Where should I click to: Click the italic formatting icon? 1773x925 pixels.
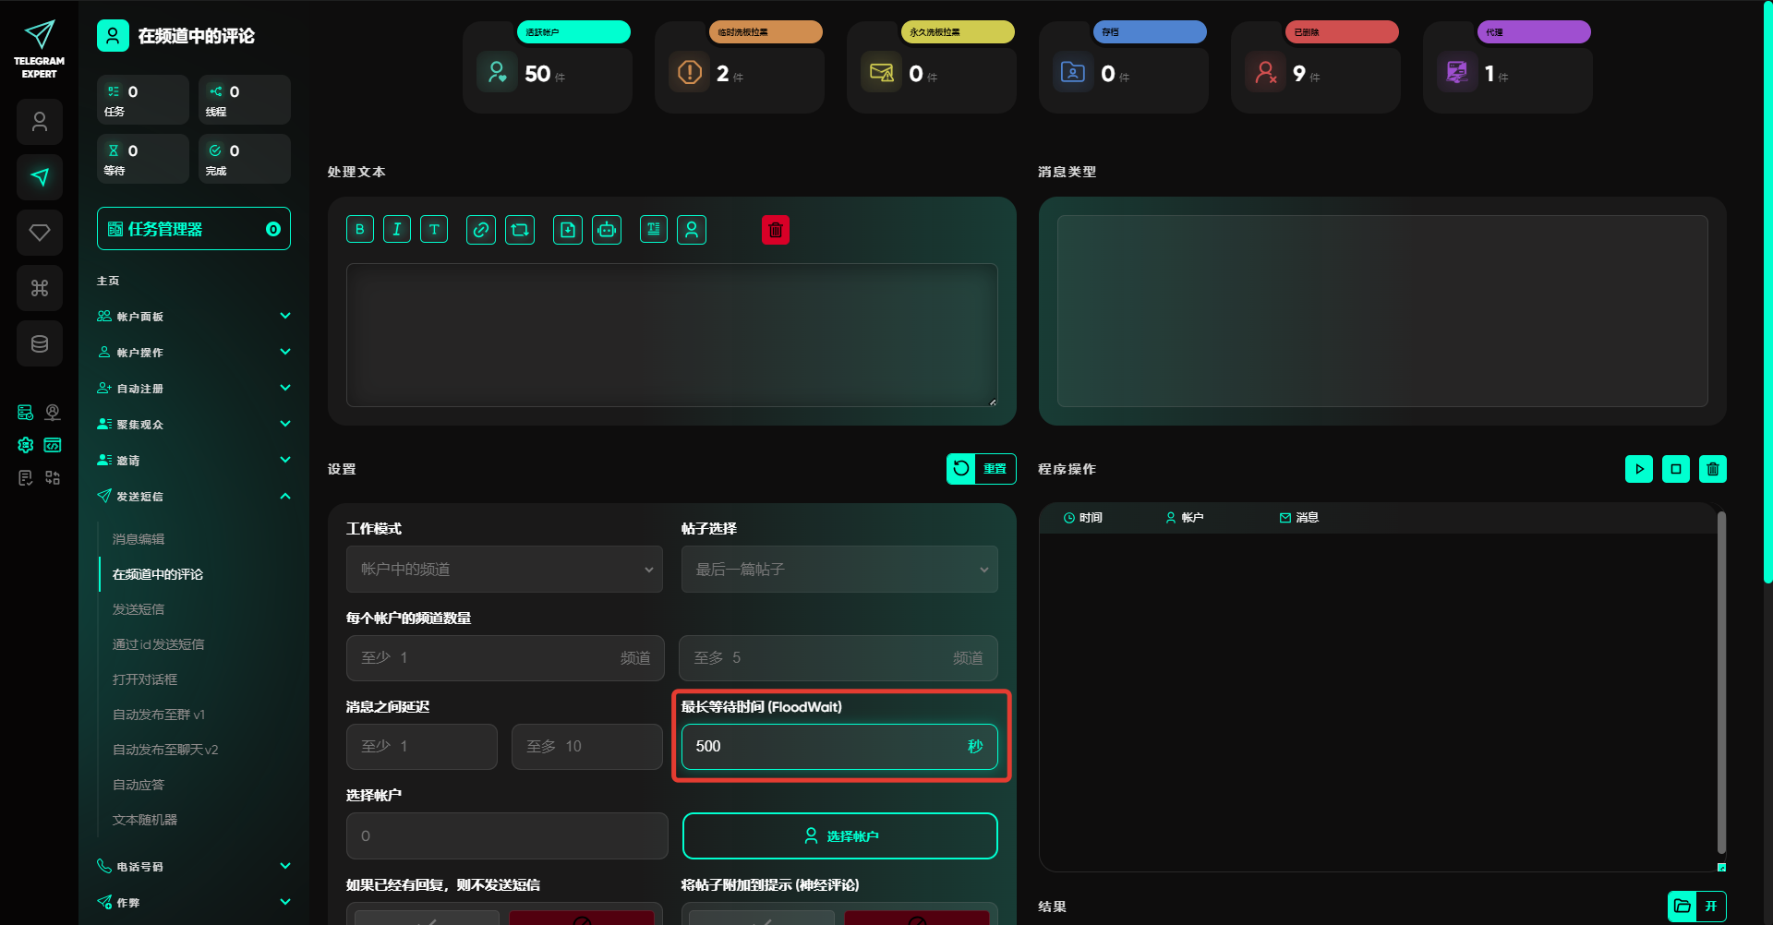(x=397, y=230)
